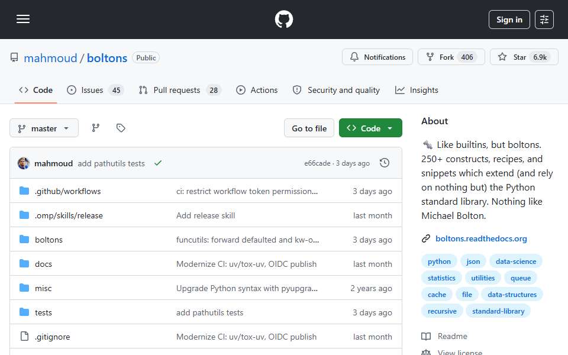Open the mahmoud owner profile link

(50, 58)
